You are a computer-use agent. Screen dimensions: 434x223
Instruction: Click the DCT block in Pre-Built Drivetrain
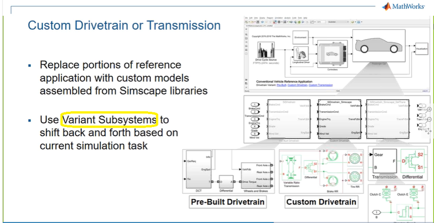point(199,169)
